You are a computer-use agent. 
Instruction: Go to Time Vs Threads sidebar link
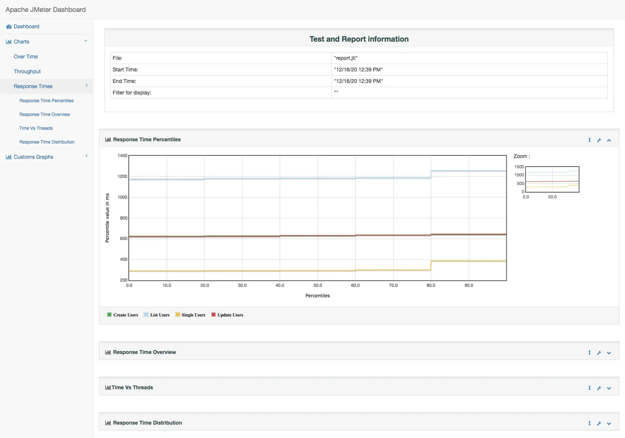tap(36, 128)
